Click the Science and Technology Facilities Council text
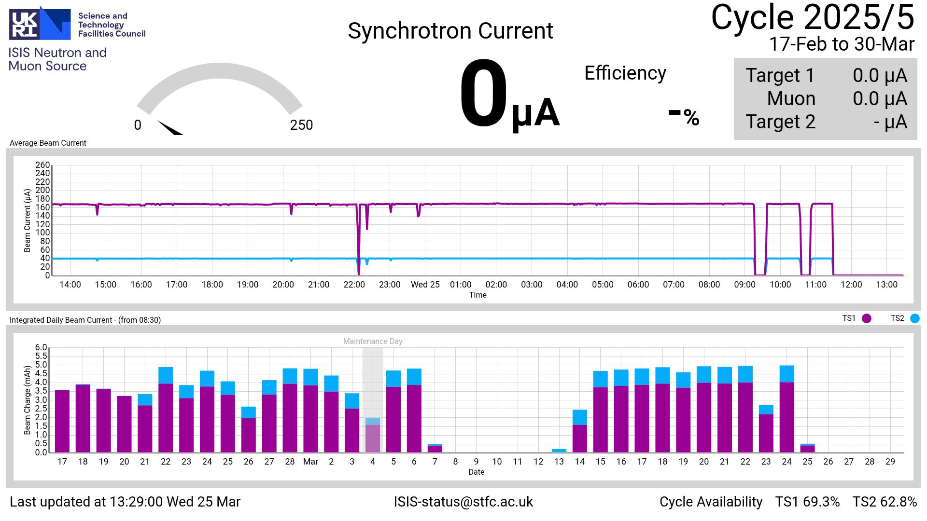 [112, 25]
